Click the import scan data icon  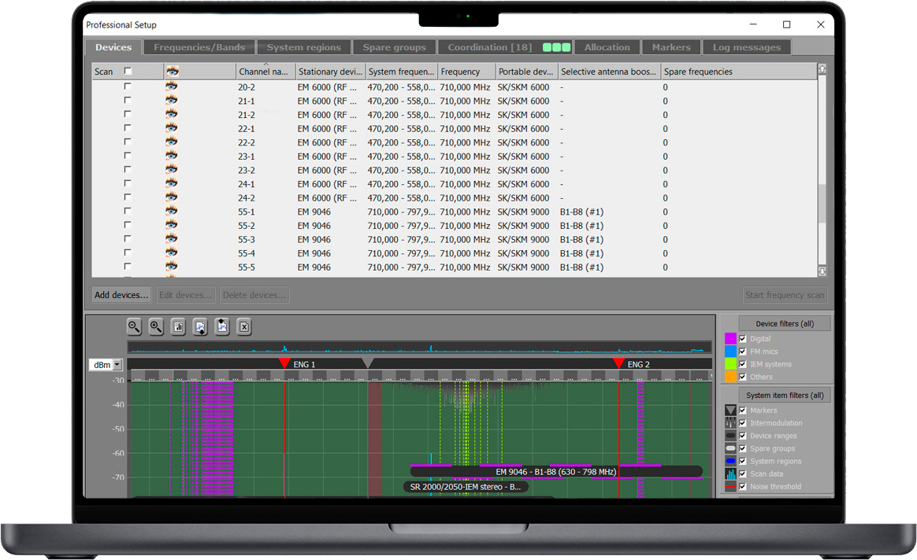pos(200,326)
